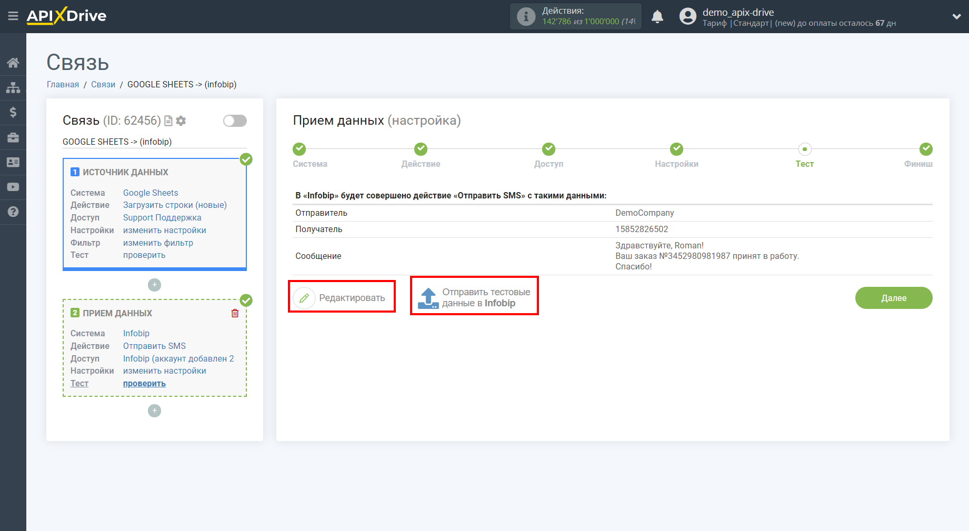Click source проверить test link
This screenshot has width=969, height=531.
(x=144, y=255)
